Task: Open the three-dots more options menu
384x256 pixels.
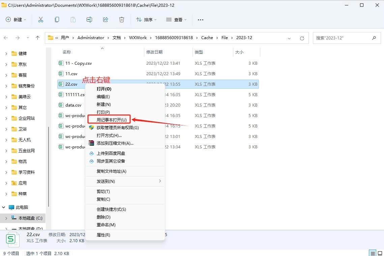Action: point(201,20)
